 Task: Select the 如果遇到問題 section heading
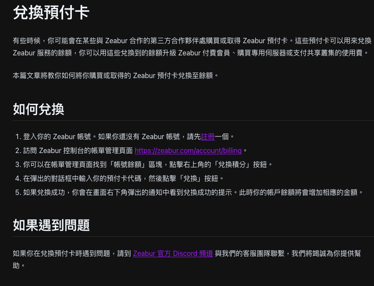pyautogui.click(x=51, y=225)
